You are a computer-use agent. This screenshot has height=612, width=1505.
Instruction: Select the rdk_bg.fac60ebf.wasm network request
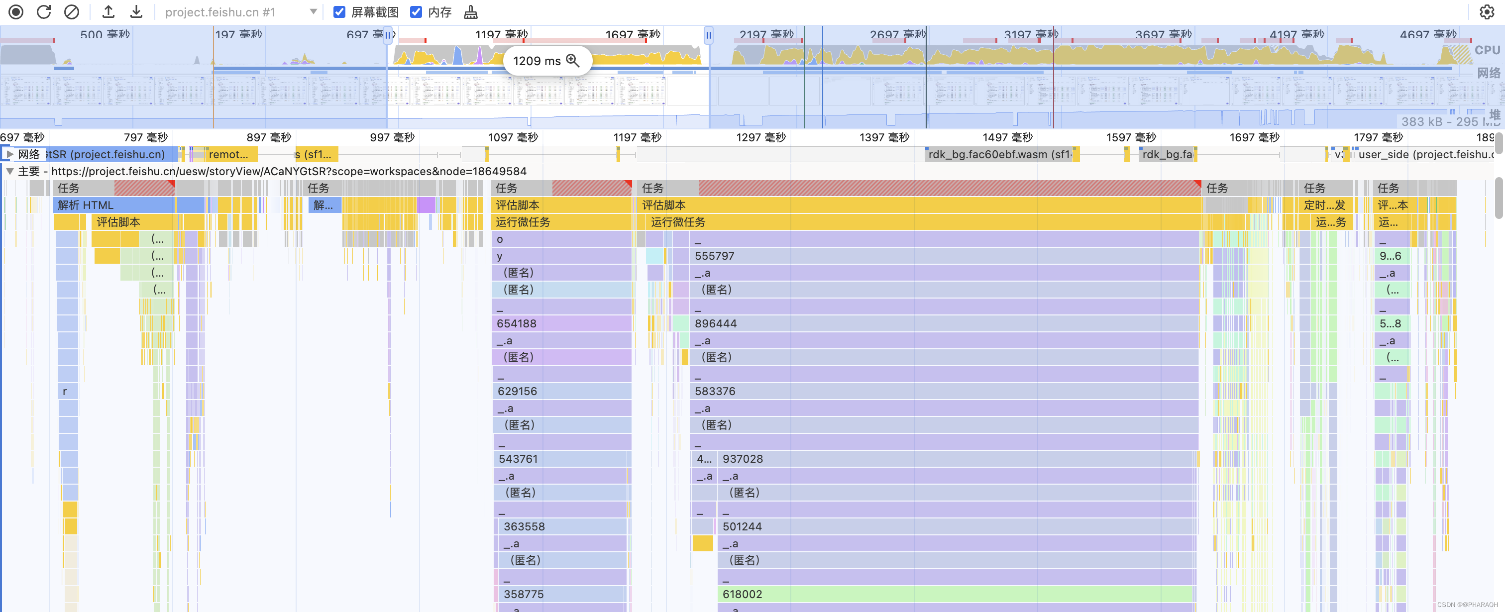click(999, 154)
